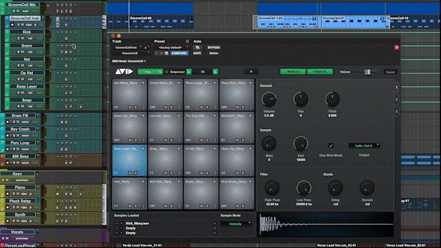Open the options menu on Open Hat_Wavy pad
Viewport: 441px width, 248px height.
251,173
